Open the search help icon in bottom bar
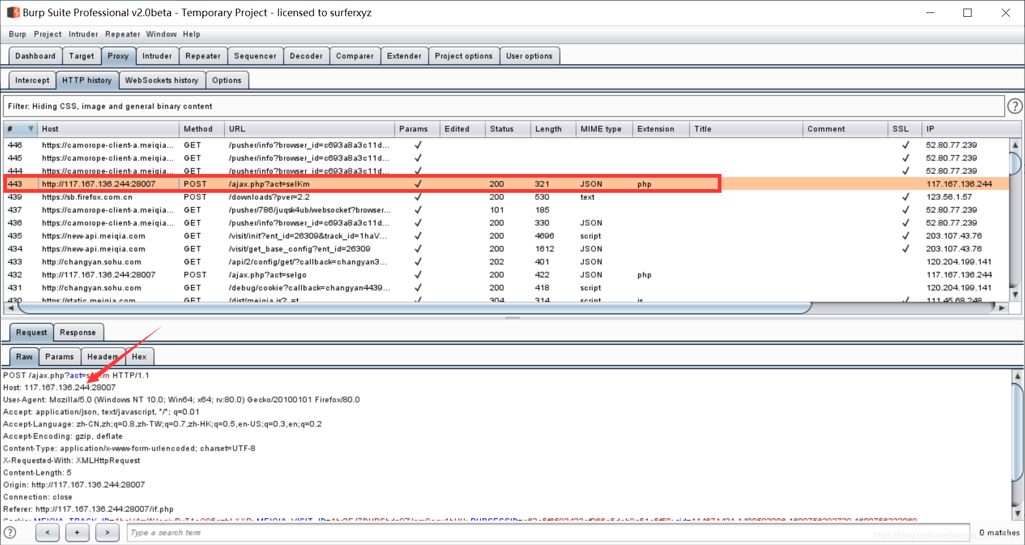The image size is (1025, 545). tap(10, 533)
